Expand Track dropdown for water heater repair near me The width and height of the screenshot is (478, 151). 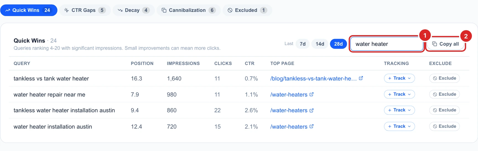399,94
